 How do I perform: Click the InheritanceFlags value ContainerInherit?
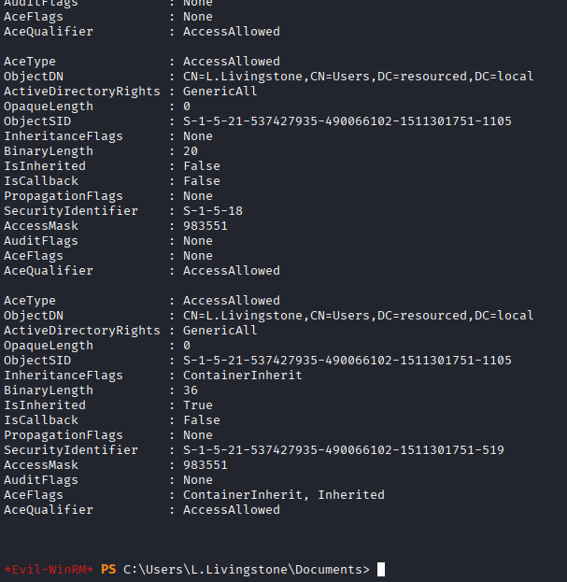(x=243, y=376)
